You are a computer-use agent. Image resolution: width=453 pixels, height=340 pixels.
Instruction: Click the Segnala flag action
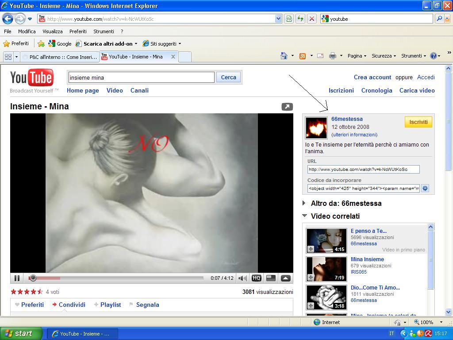pos(144,305)
